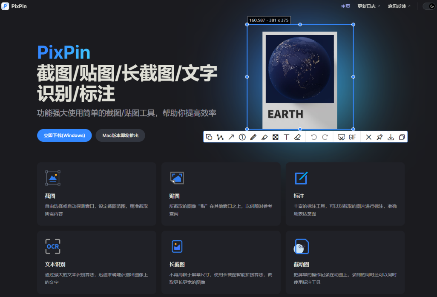This screenshot has height=297, width=437.
Task: Click the PixPin logo icon
Action: click(x=5, y=6)
